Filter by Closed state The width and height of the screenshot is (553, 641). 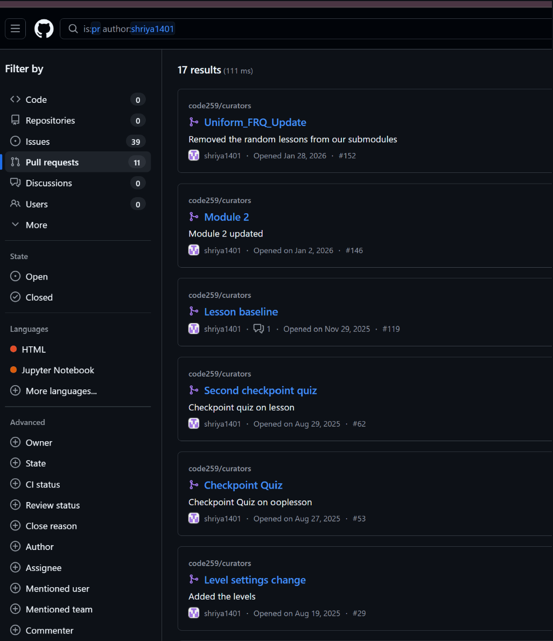[x=39, y=297]
